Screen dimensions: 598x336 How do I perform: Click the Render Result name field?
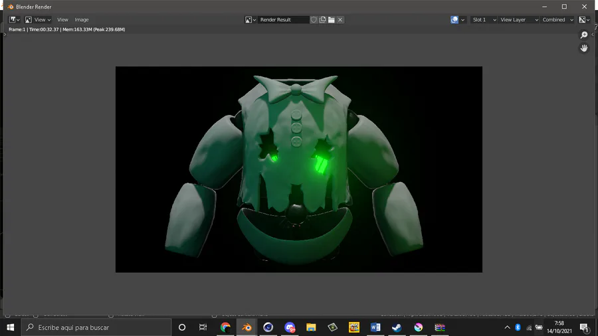click(x=283, y=20)
